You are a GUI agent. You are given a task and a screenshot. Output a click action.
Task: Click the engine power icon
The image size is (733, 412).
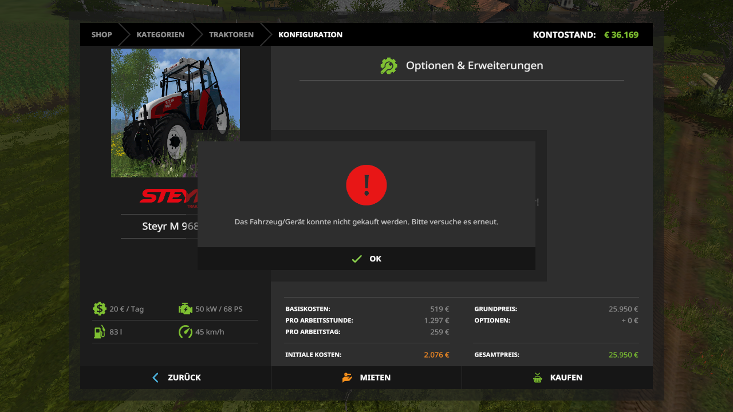(185, 309)
